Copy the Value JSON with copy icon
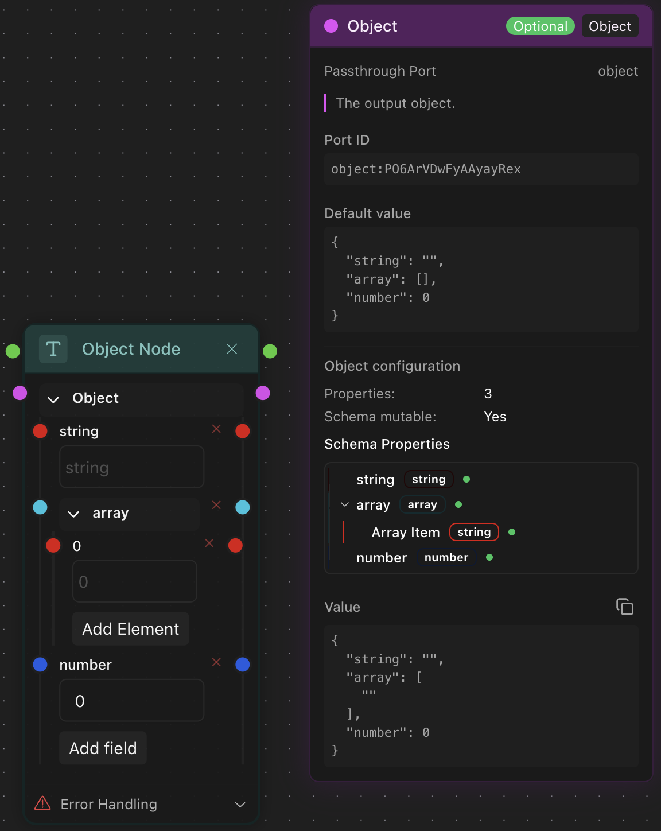This screenshot has width=661, height=831. click(624, 607)
